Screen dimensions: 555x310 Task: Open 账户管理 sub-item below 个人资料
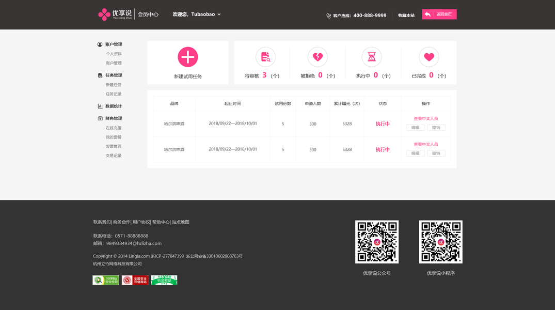[x=114, y=63]
